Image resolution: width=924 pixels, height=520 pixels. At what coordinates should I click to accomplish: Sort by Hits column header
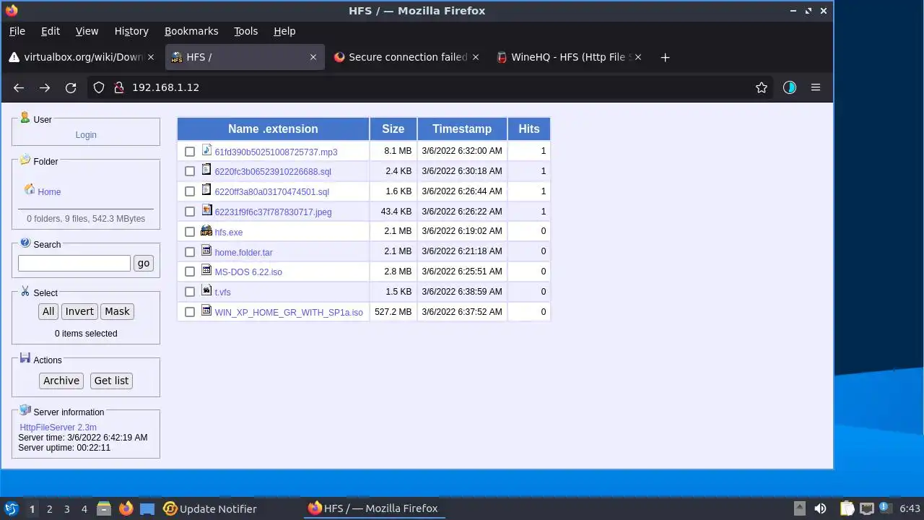[x=529, y=129]
